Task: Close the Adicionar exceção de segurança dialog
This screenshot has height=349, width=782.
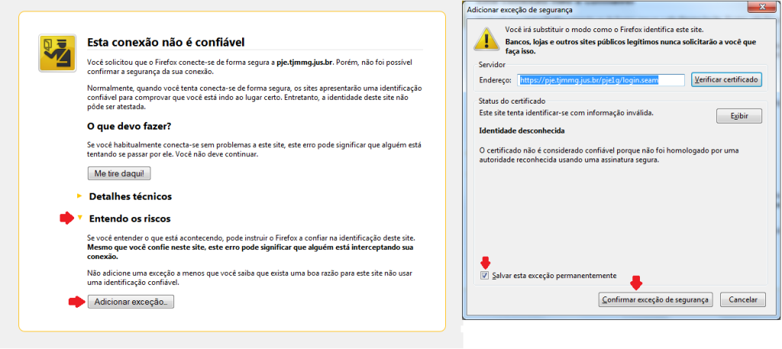Action: pos(761,8)
